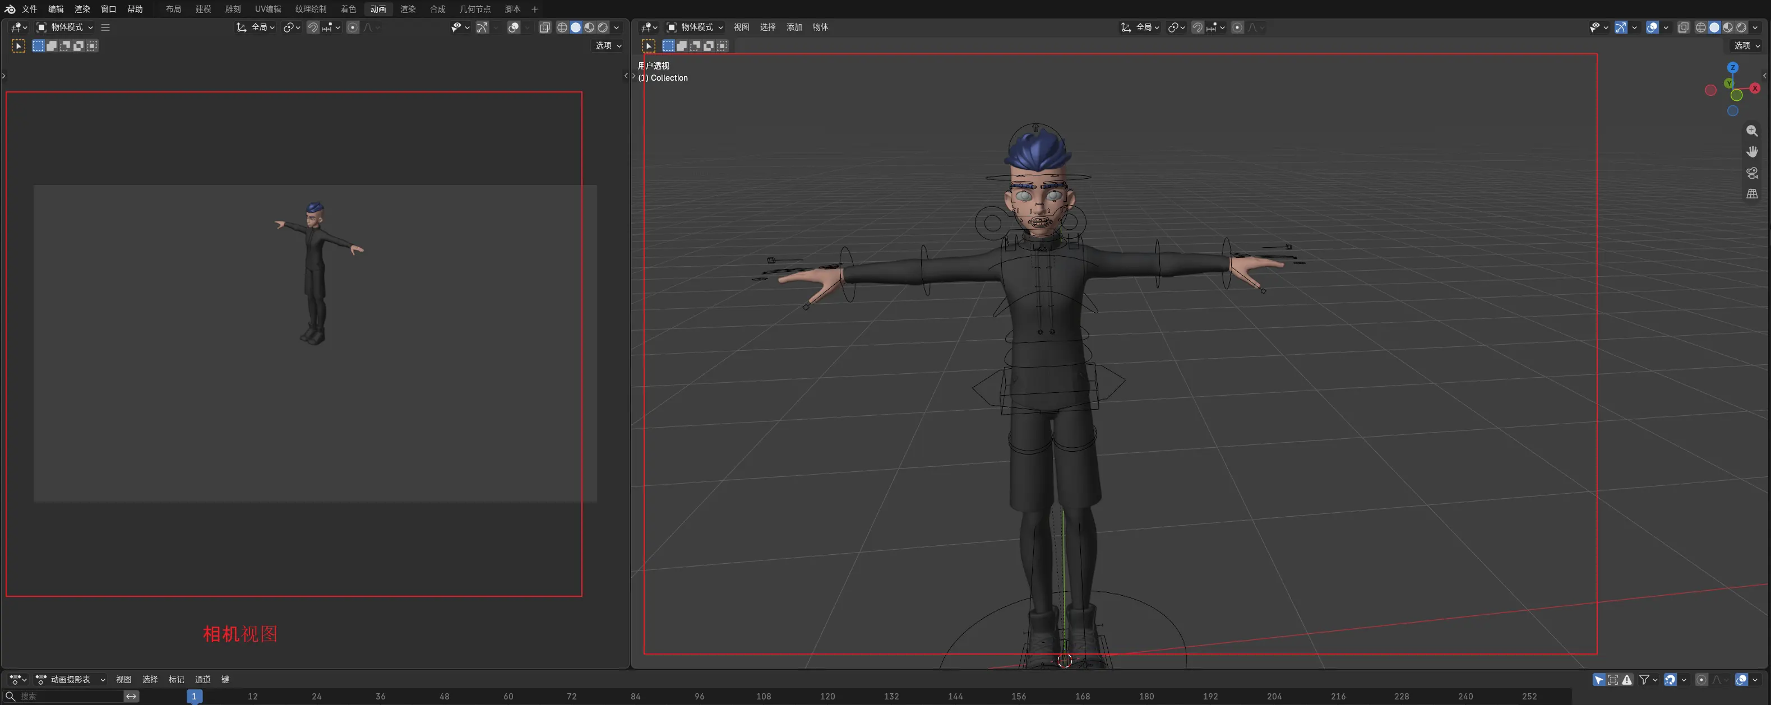Toggle overlays icon in right viewport
Image resolution: width=1771 pixels, height=705 pixels.
[x=1653, y=27]
